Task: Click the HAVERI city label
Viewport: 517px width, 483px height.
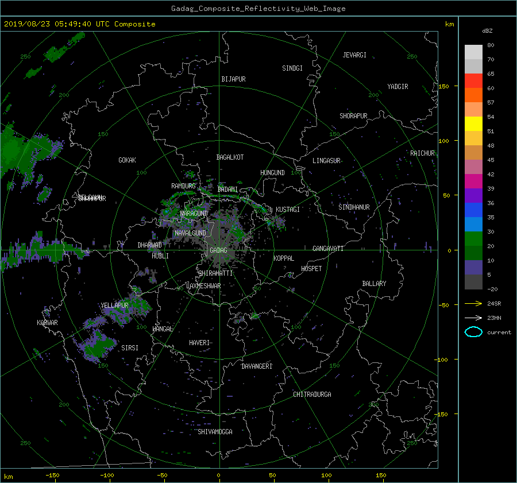Action: coord(199,343)
